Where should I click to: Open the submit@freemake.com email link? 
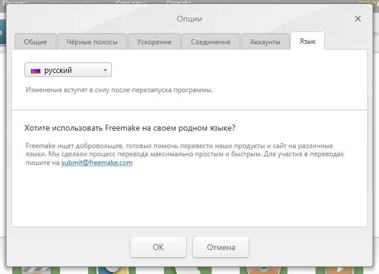(97, 163)
